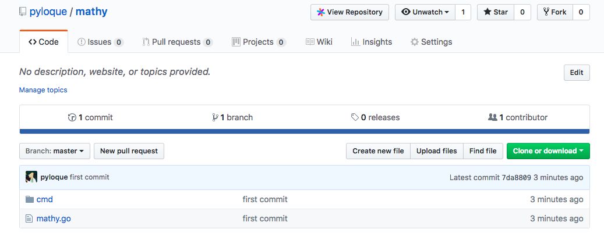Select the Code tab
Viewport: 604px width, 233px height.
click(44, 42)
